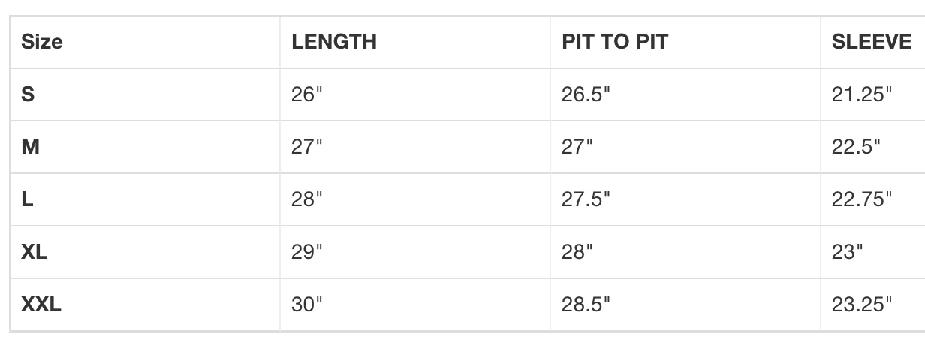Click the Size column header
The image size is (925, 345).
click(x=42, y=43)
